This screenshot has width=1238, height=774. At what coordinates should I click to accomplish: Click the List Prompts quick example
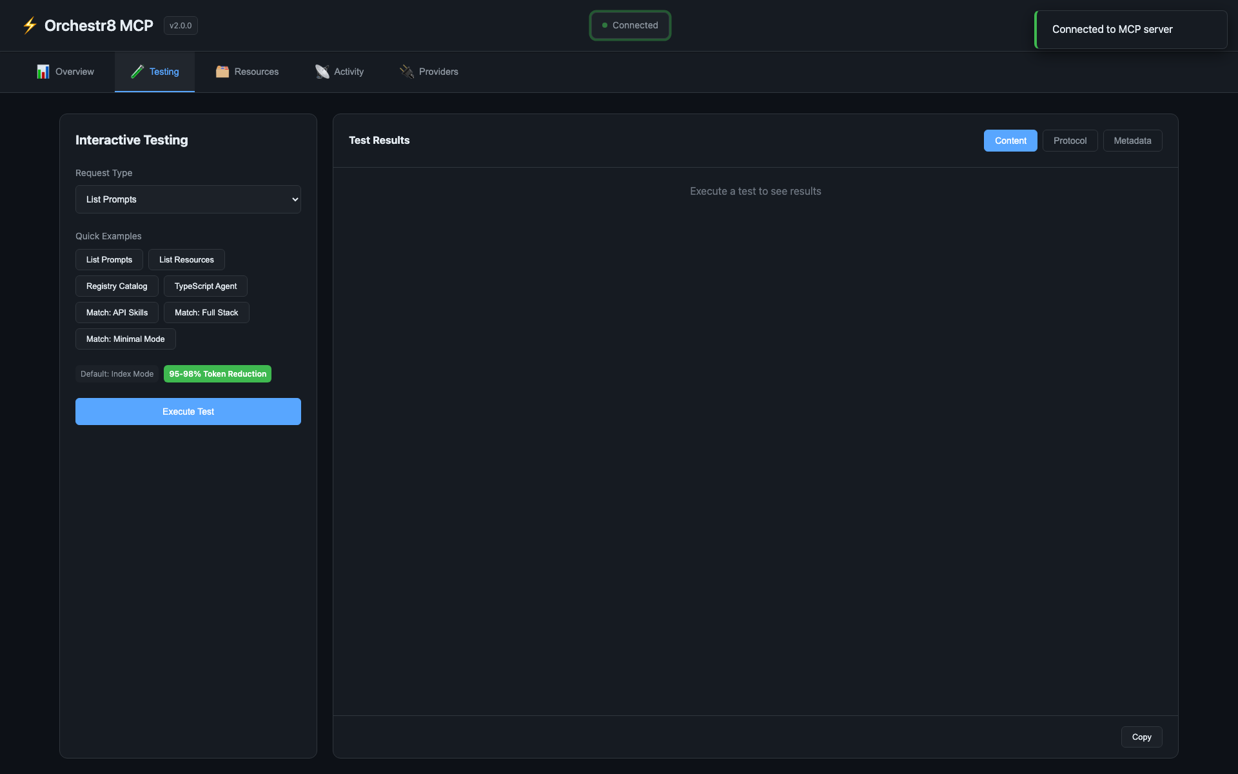[x=109, y=260]
